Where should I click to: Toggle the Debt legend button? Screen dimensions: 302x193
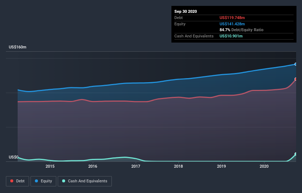coord(17,181)
